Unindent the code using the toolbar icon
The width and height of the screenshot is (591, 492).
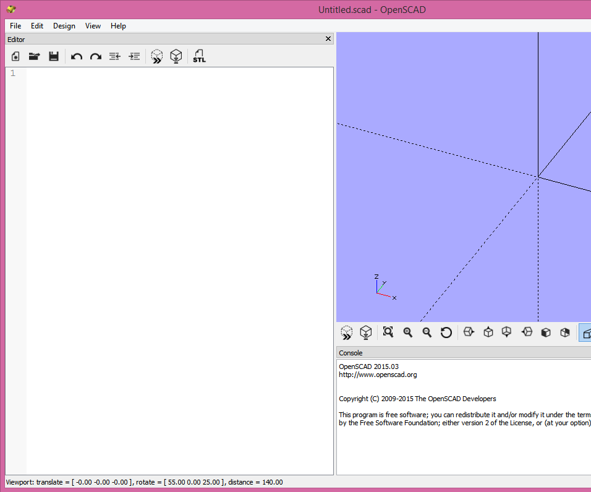pyautogui.click(x=114, y=56)
